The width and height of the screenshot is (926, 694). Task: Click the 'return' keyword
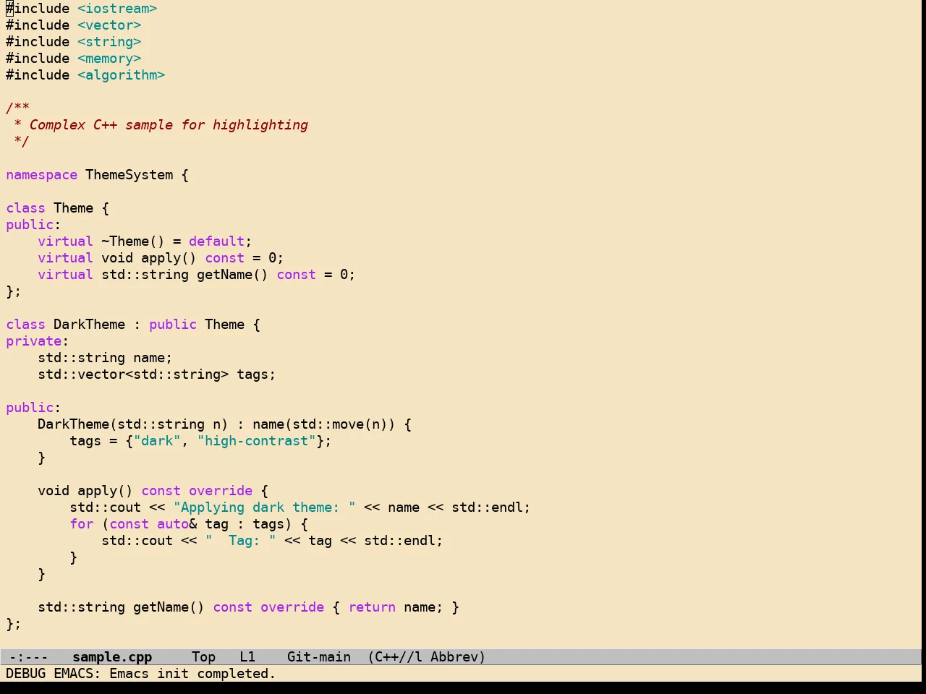click(x=372, y=607)
